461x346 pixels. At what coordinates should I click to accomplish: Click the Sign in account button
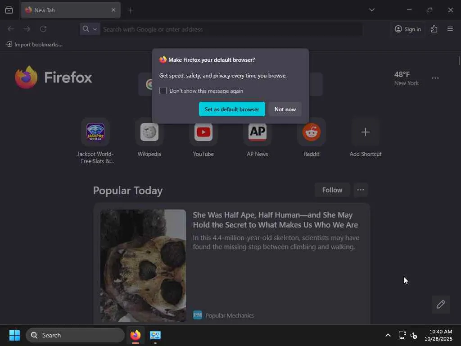tap(407, 29)
